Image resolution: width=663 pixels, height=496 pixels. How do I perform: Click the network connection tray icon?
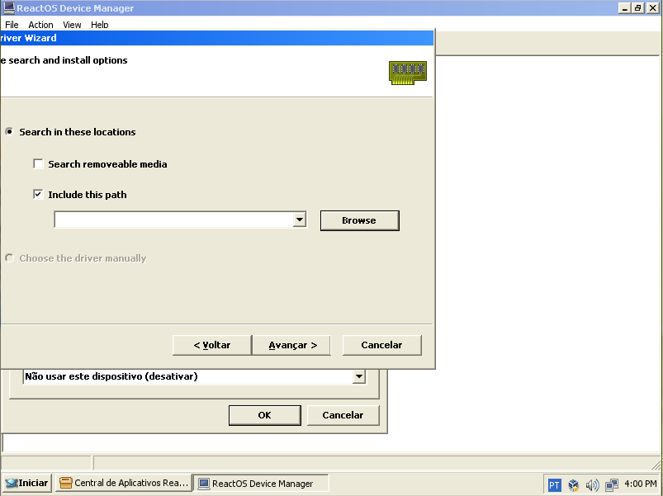pyautogui.click(x=612, y=484)
